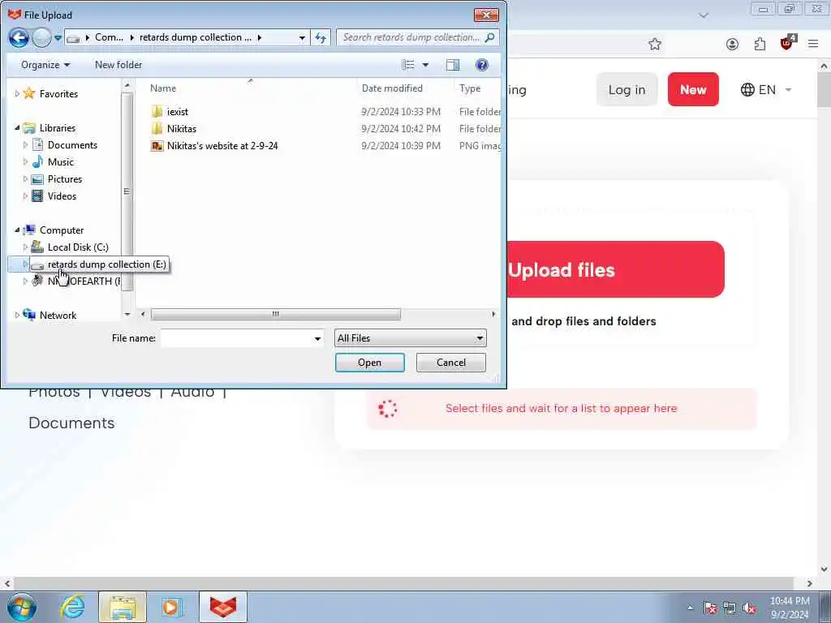Select Music library
831x623 pixels.
tap(60, 162)
